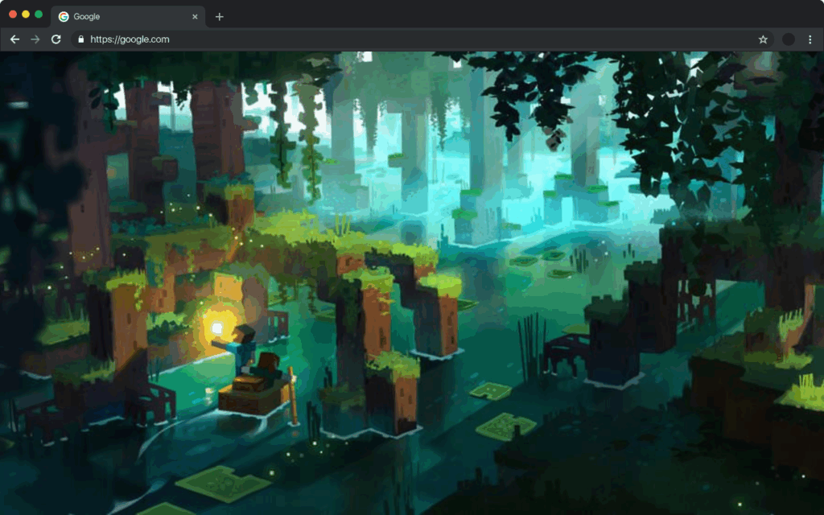824x515 pixels.
Task: Open a new tab with the plus button
Action: pos(219,16)
